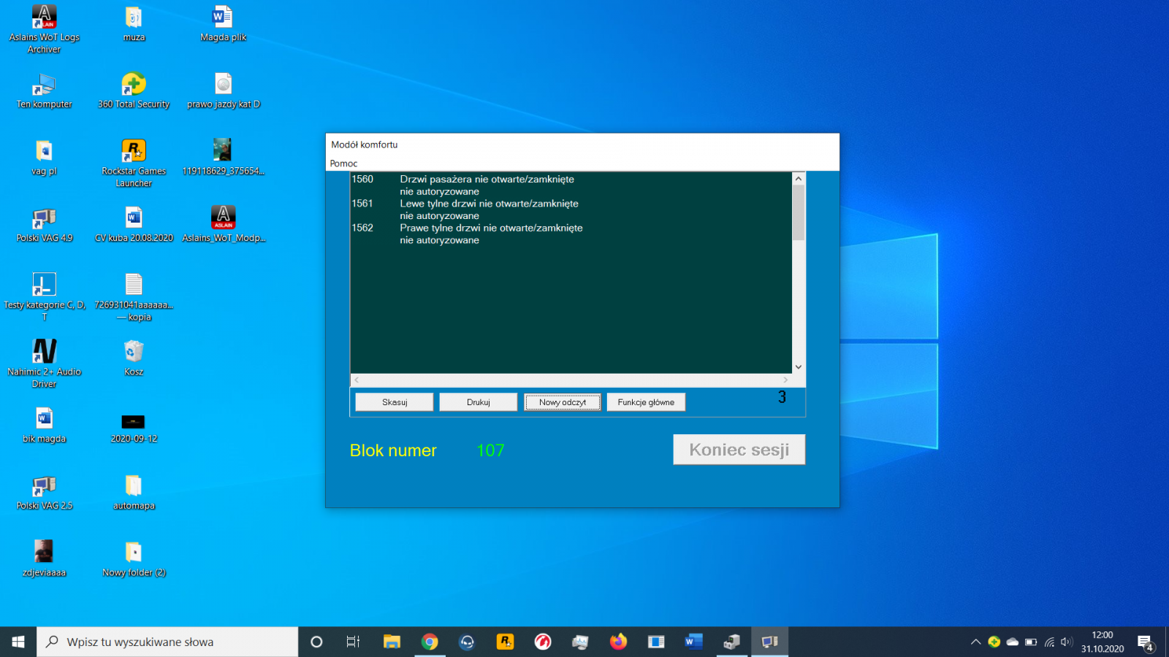
Task: Open the Polski VAG 4.9 desktop icon
Action: point(44,225)
